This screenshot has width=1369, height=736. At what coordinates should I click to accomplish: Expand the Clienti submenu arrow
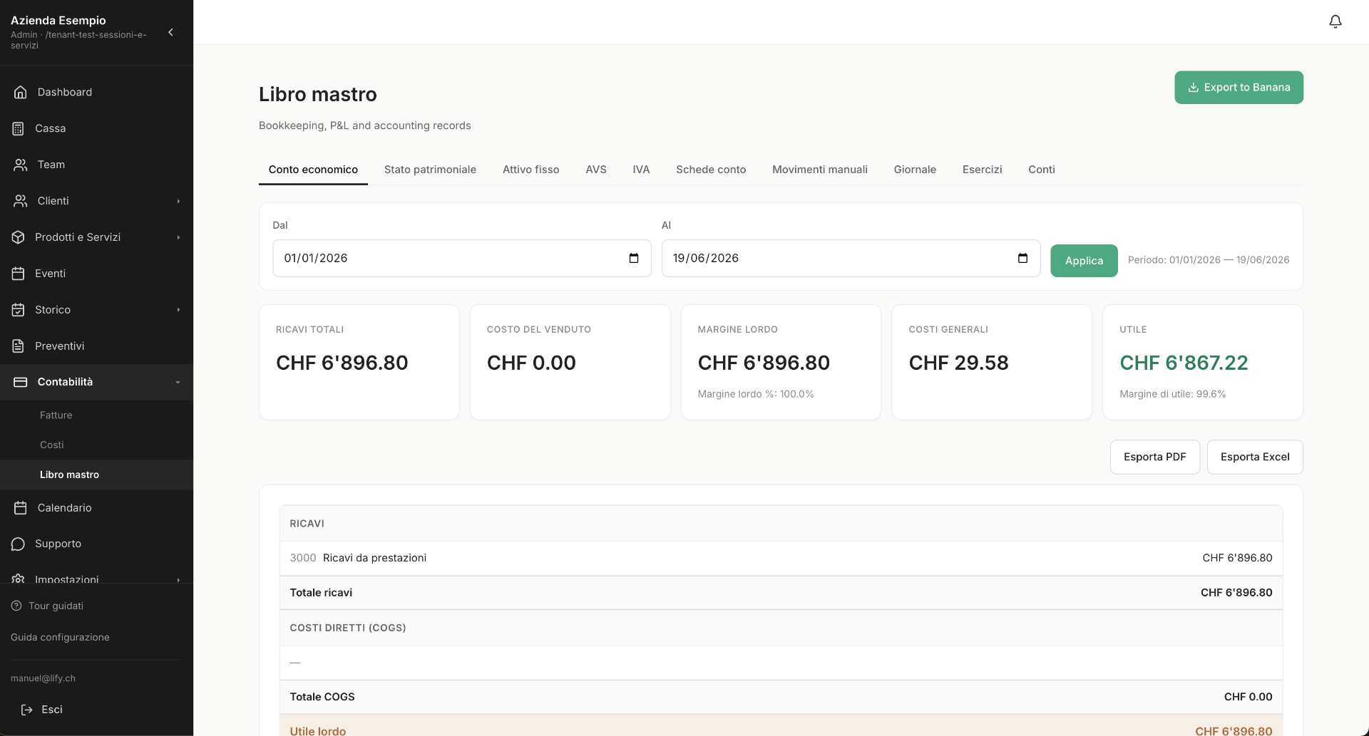(x=178, y=201)
